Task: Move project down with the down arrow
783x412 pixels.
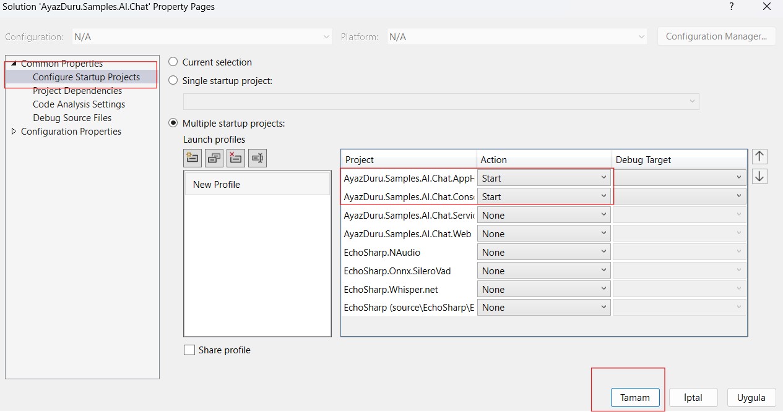Action: 759,177
